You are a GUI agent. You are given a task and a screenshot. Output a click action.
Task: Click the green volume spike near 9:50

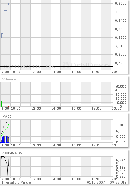[8, 96]
